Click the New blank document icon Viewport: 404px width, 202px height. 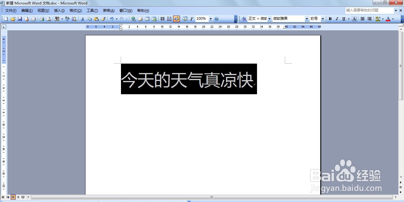tap(6, 19)
